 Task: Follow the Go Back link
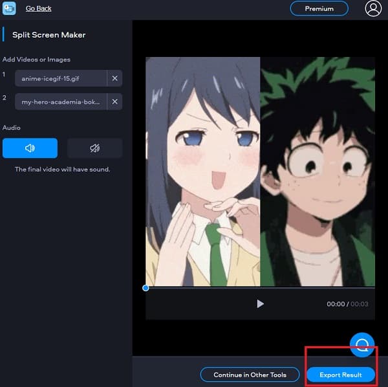(x=39, y=8)
